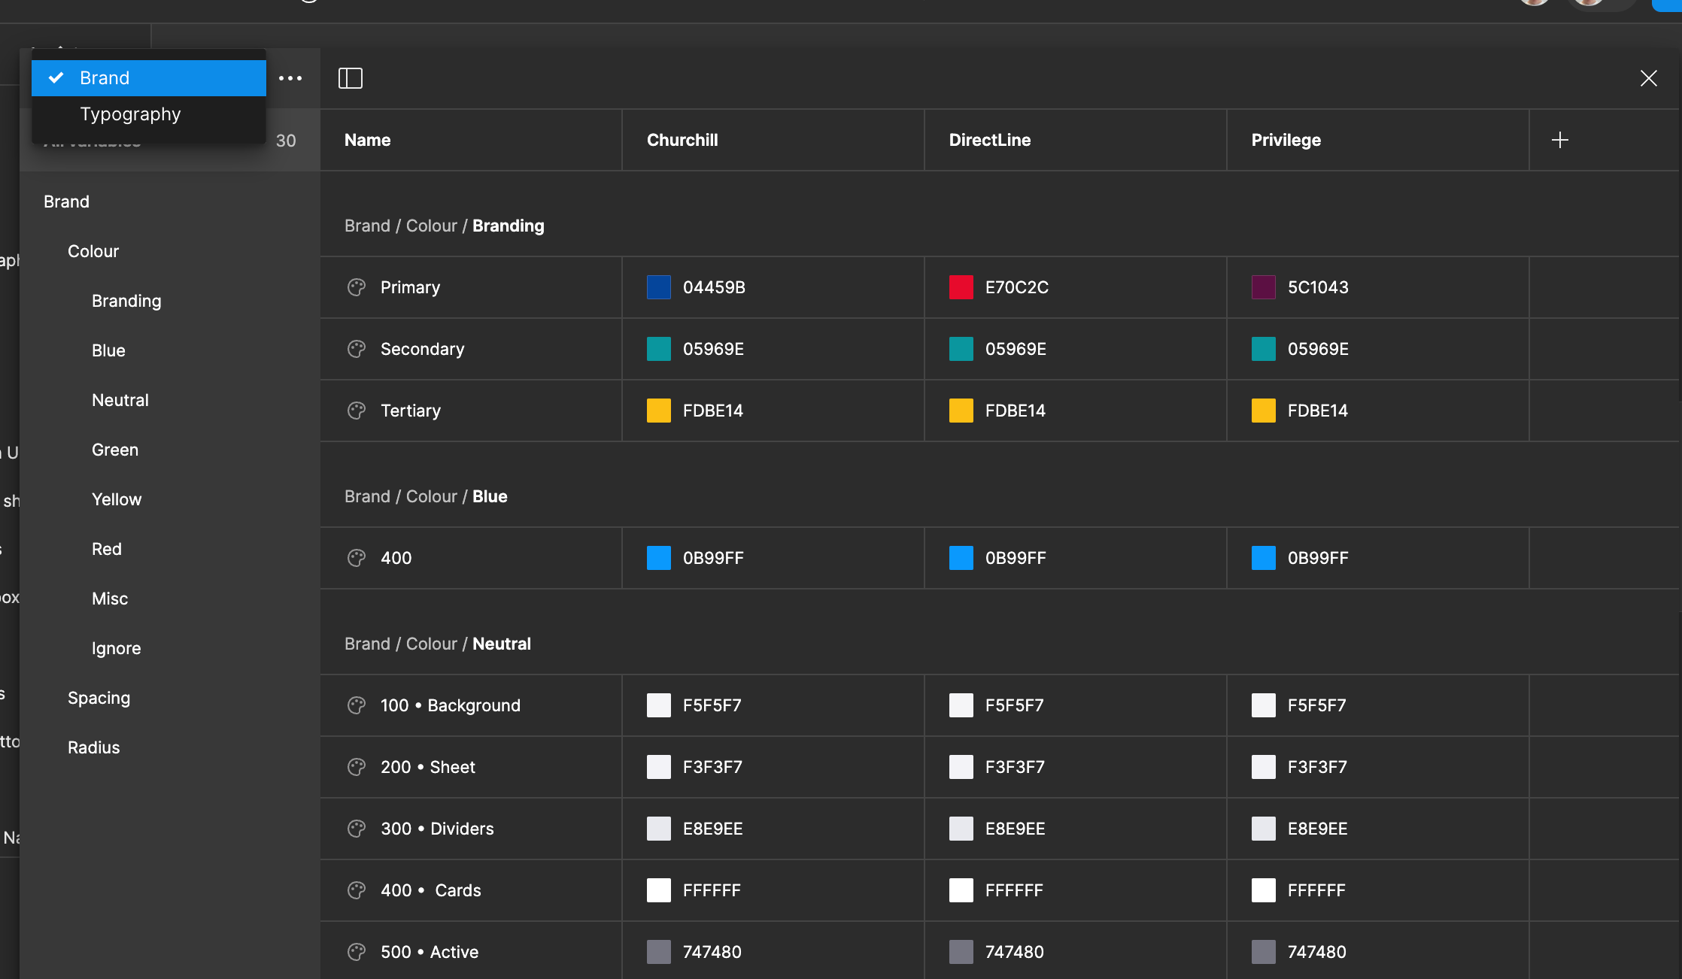Click the palette icon of 300 • Dividers
This screenshot has height=979, width=1682.
(x=357, y=829)
